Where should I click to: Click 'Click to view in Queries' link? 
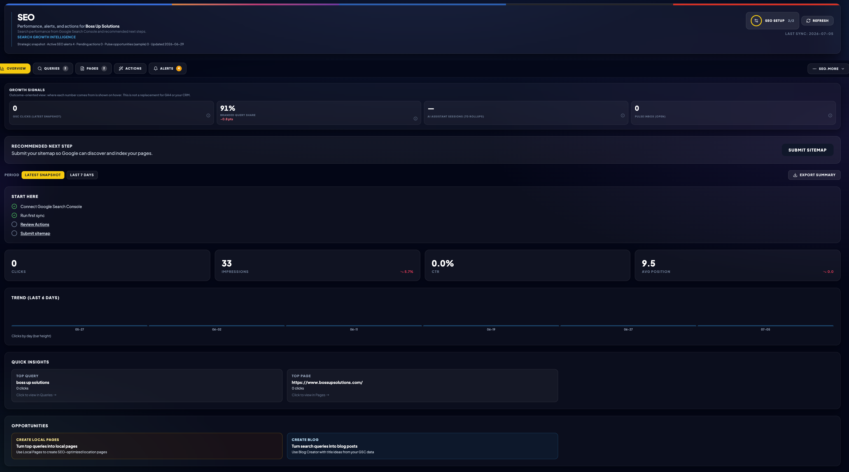click(36, 395)
